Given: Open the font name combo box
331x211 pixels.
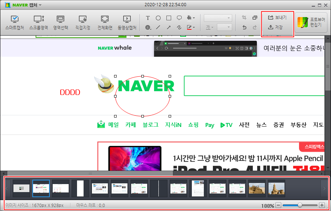Looking at the screenshot, I should [x=218, y=18].
